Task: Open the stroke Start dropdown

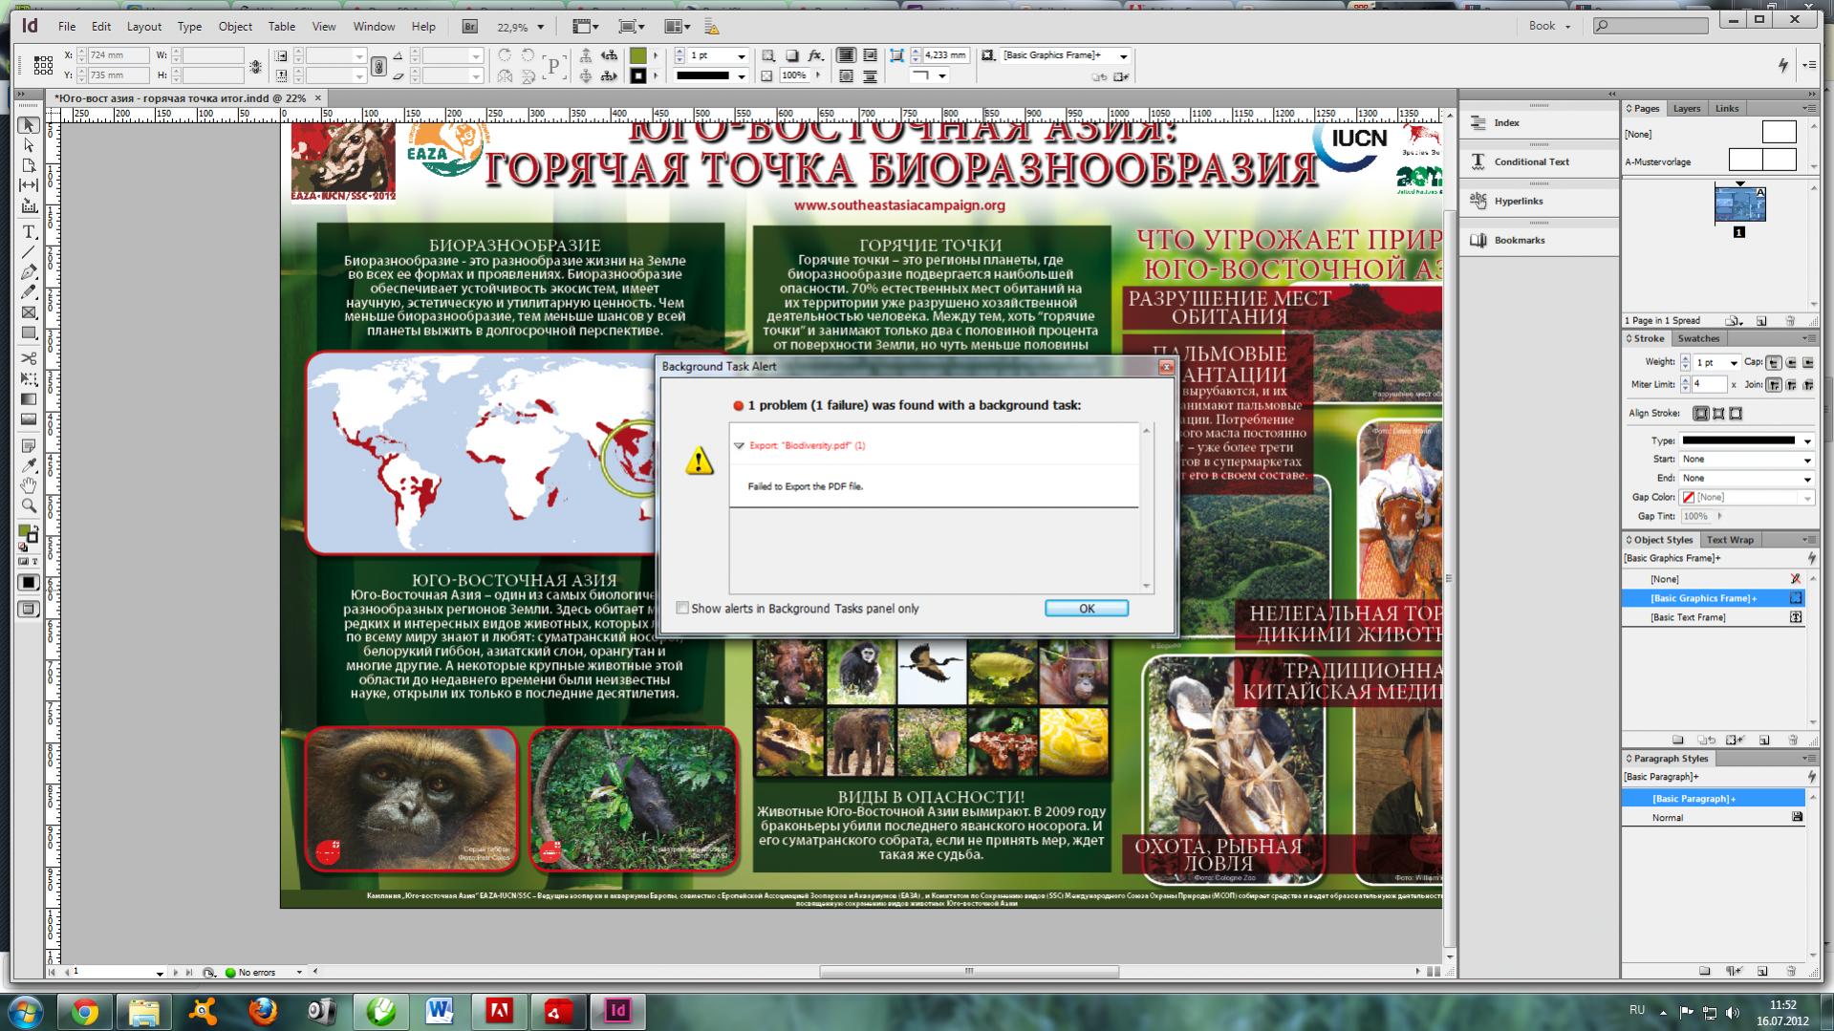Action: (1807, 460)
